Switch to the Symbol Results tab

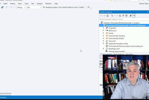[x=6, y=93]
